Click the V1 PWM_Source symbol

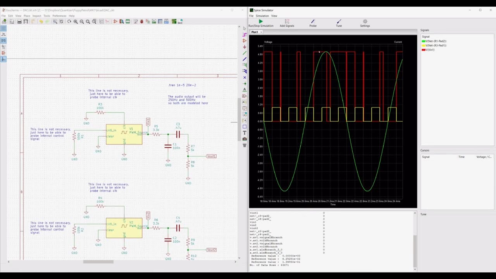(x=124, y=134)
